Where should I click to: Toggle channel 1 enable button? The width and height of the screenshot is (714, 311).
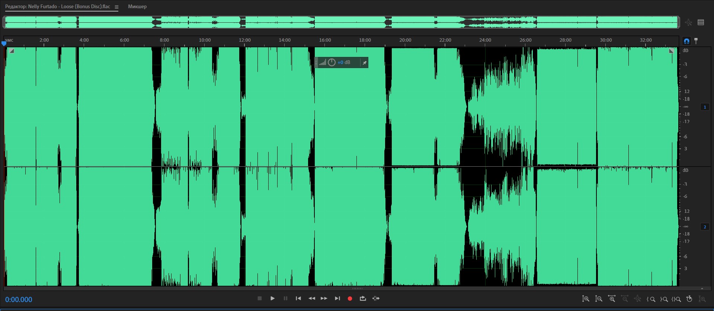click(x=705, y=107)
